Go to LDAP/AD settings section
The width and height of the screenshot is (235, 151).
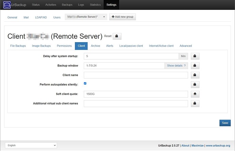tap(41, 17)
